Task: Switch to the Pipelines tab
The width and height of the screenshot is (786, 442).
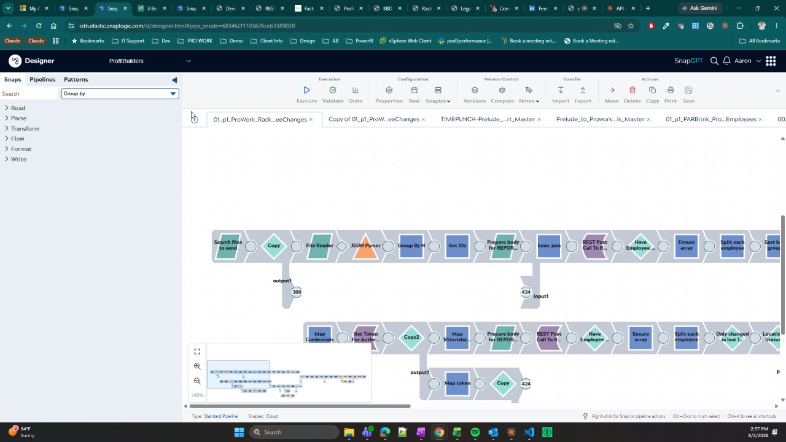Action: (x=42, y=80)
